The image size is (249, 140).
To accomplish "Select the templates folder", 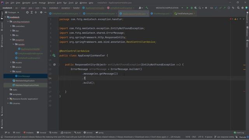I will [17, 94].
